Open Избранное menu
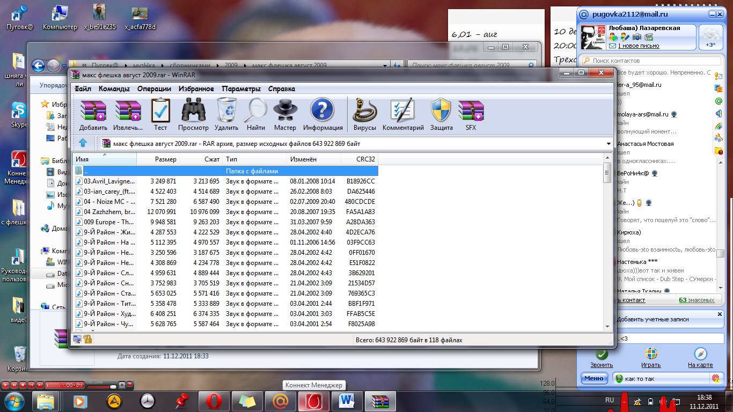The height and width of the screenshot is (412, 733). [x=196, y=89]
